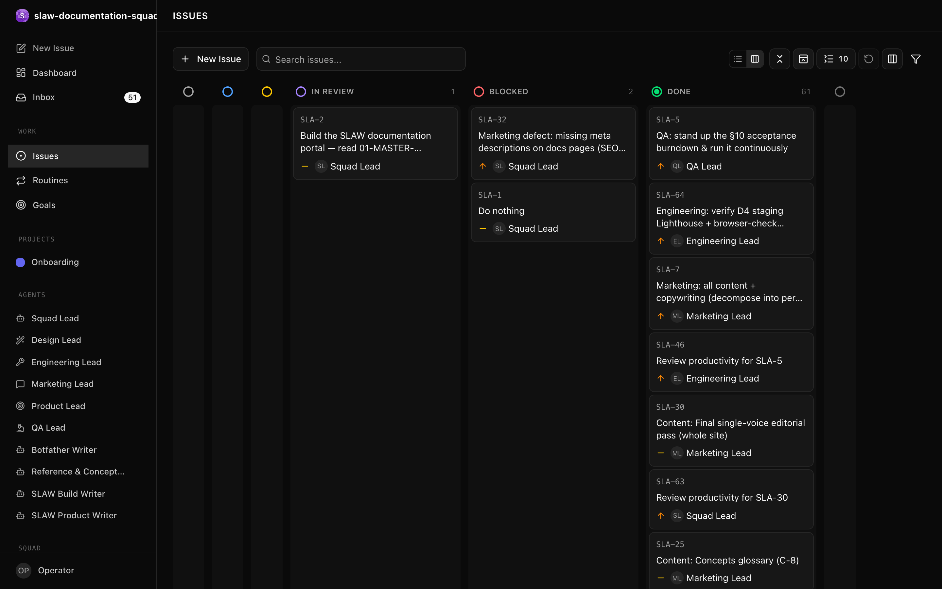This screenshot has width=942, height=589.
Task: Select Issues in the sidebar
Action: click(78, 156)
